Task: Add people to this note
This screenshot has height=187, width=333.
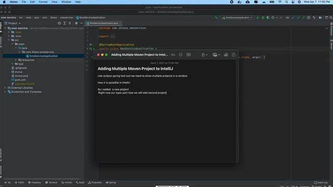Action: pos(226,55)
